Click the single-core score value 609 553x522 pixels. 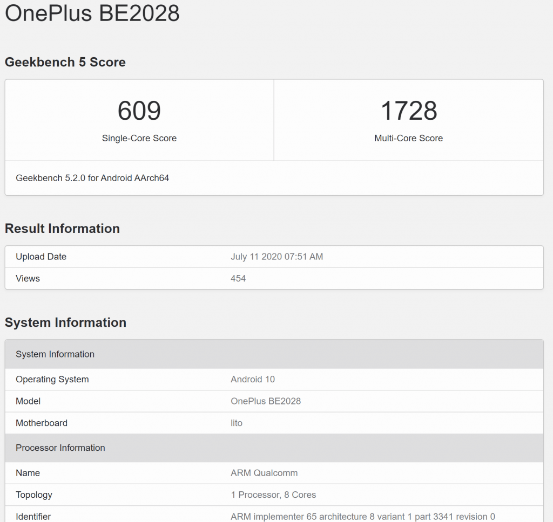tap(139, 110)
